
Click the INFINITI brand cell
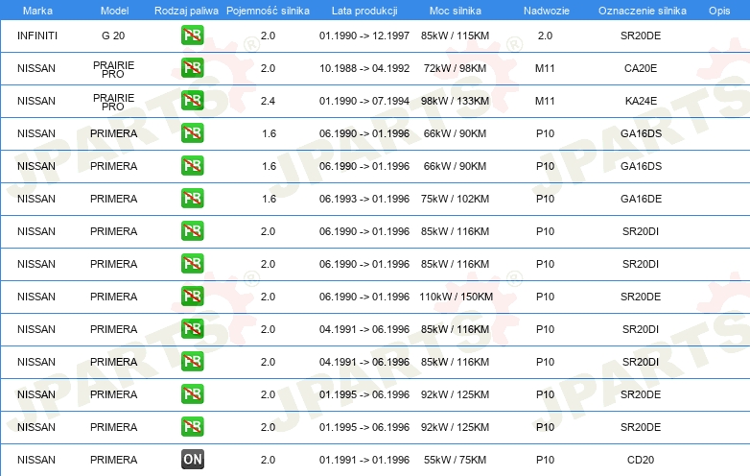37,36
